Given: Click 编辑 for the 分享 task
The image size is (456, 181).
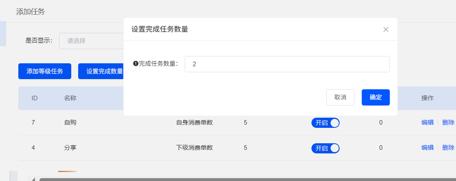Looking at the screenshot, I should [427, 148].
